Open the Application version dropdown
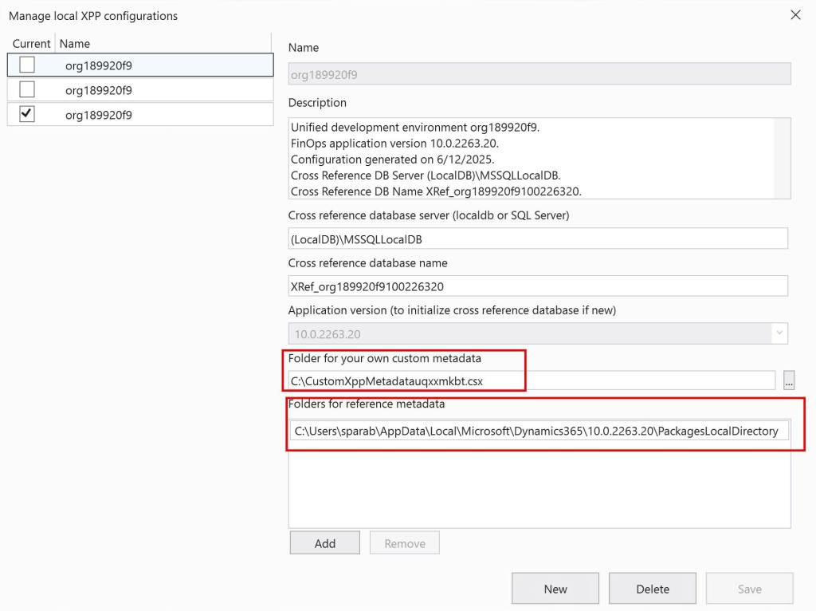Screen dimensions: 816x611 click(x=779, y=334)
